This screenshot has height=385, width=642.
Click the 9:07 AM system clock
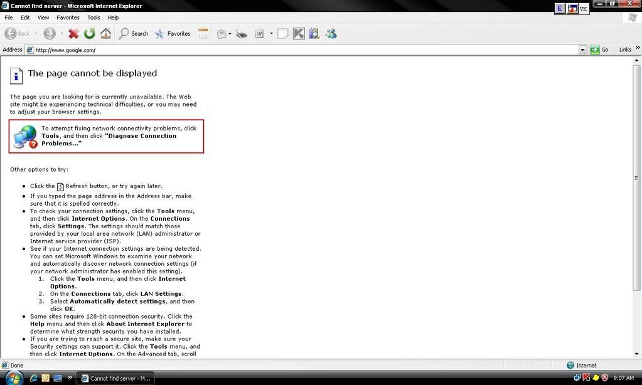(624, 378)
